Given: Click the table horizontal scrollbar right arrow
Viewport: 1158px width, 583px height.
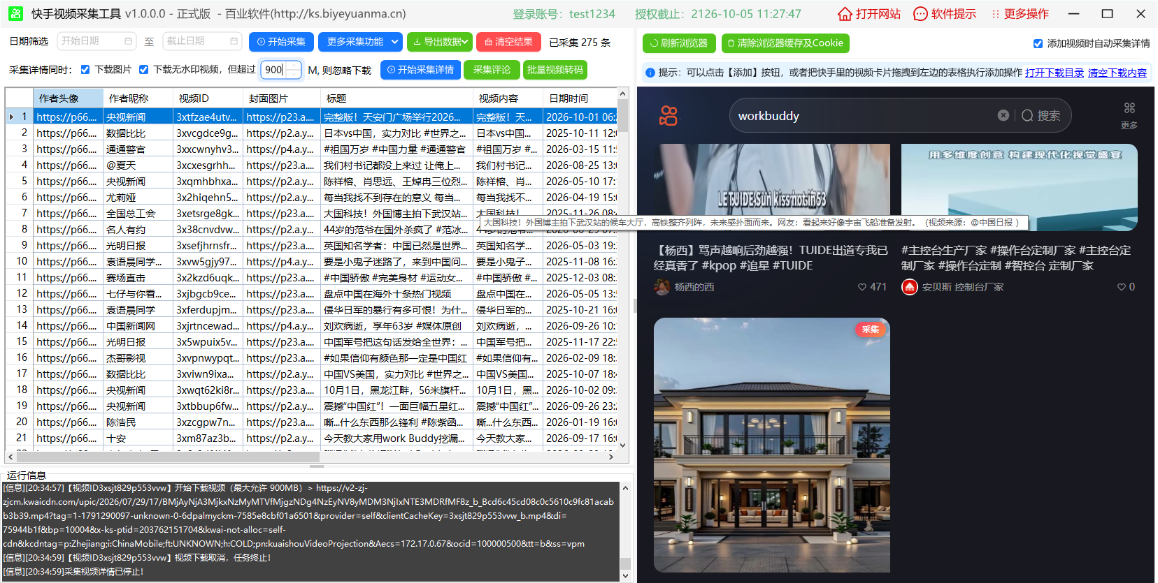Looking at the screenshot, I should pyautogui.click(x=611, y=457).
